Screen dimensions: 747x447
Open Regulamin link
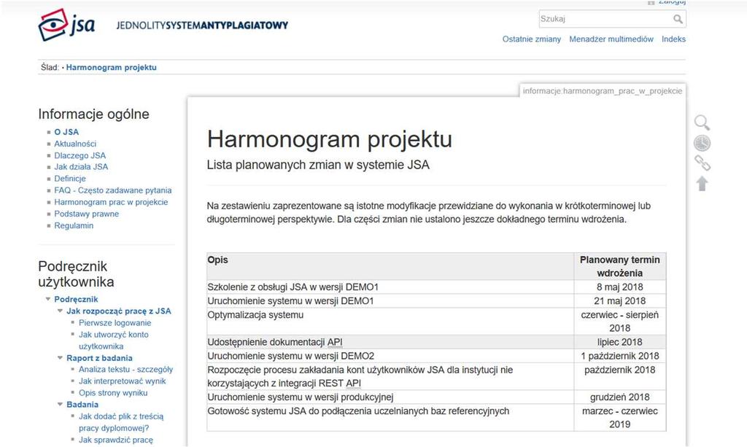pyautogui.click(x=74, y=225)
